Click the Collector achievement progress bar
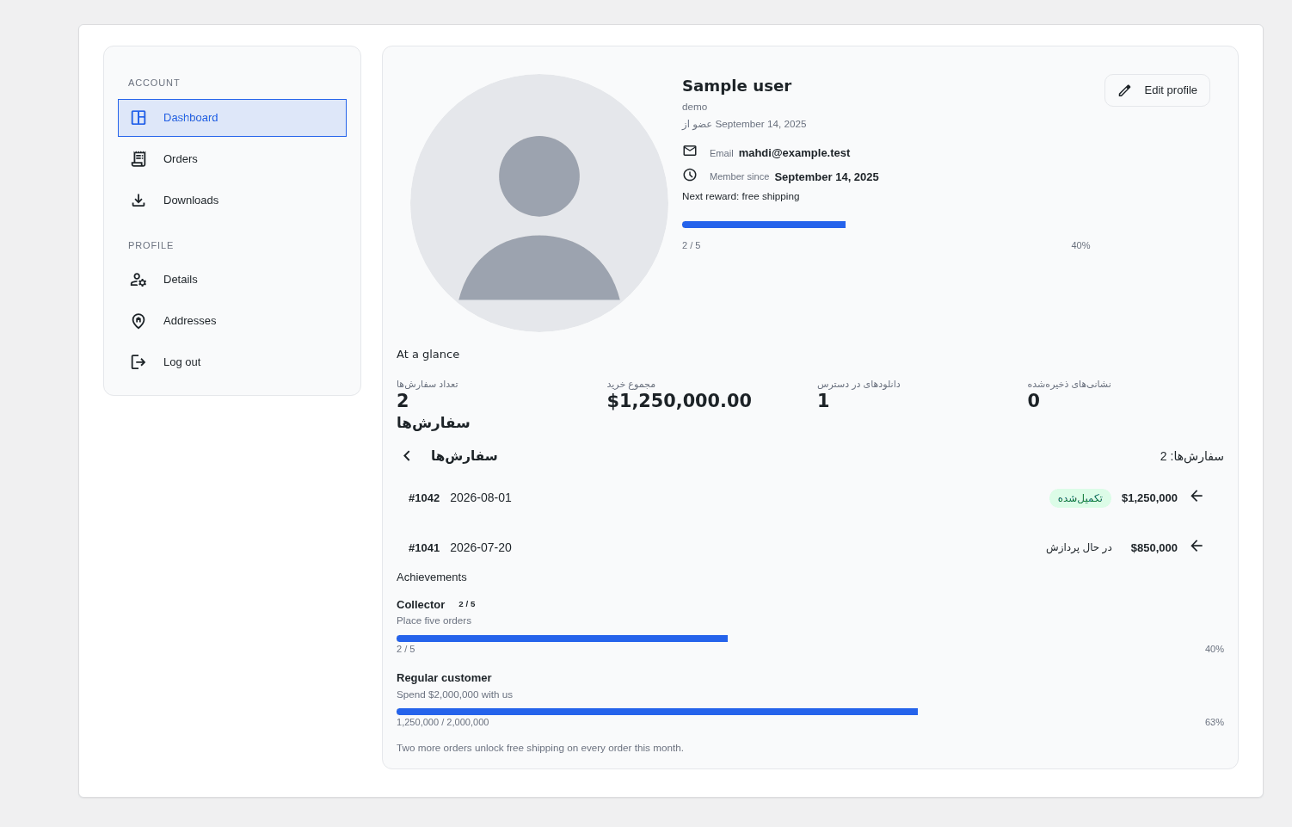This screenshot has height=827, width=1292. (810, 639)
